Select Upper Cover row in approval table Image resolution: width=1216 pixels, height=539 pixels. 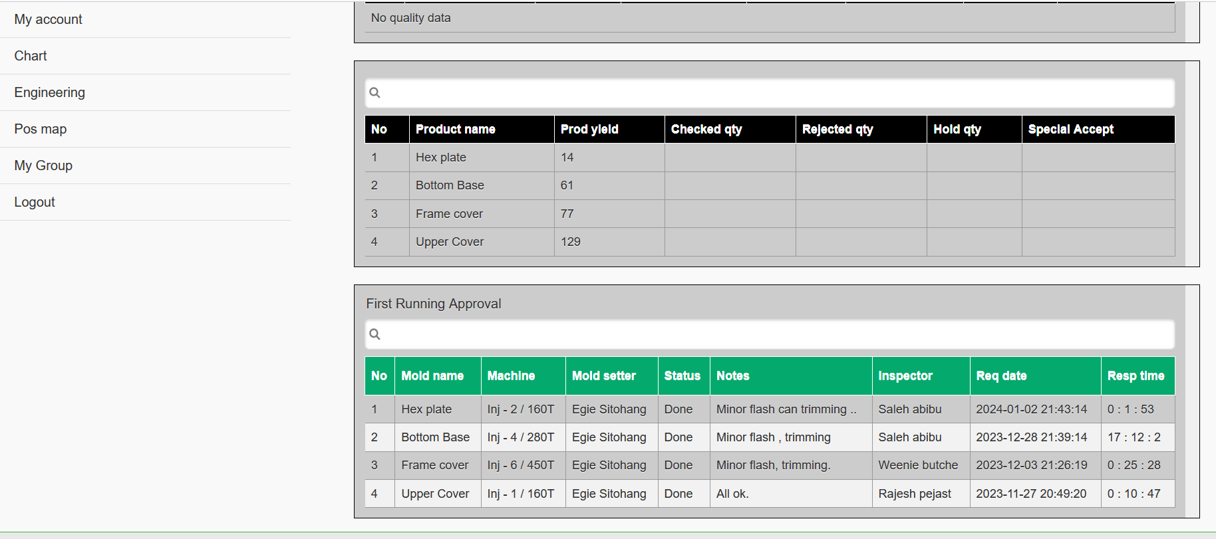[435, 494]
